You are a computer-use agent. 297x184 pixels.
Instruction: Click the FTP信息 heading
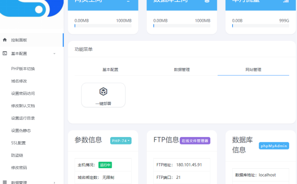(x=166, y=140)
